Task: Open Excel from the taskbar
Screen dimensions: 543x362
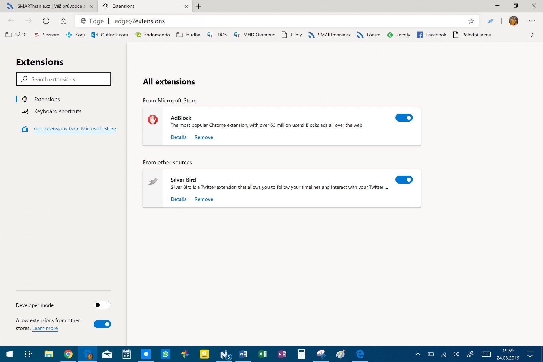Action: (x=263, y=354)
